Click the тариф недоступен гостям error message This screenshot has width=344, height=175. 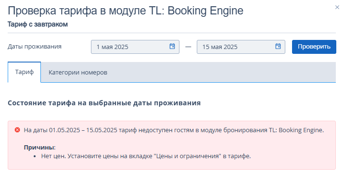point(174,130)
